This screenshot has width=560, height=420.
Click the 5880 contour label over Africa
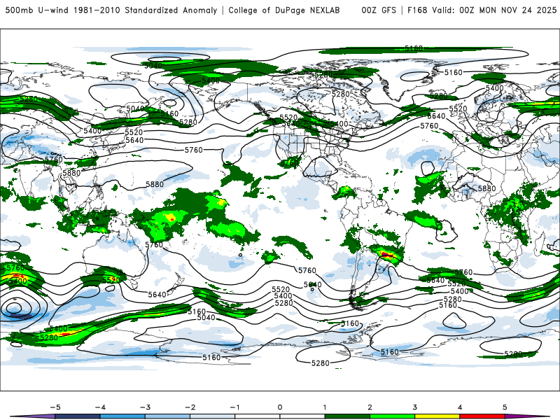pos(486,188)
